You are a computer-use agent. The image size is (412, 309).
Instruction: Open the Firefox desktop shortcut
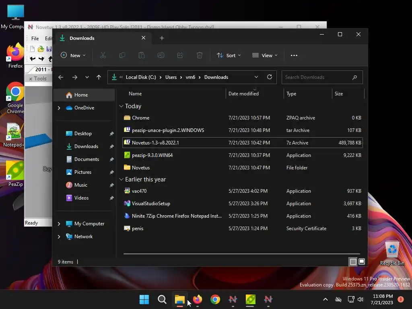[15, 56]
